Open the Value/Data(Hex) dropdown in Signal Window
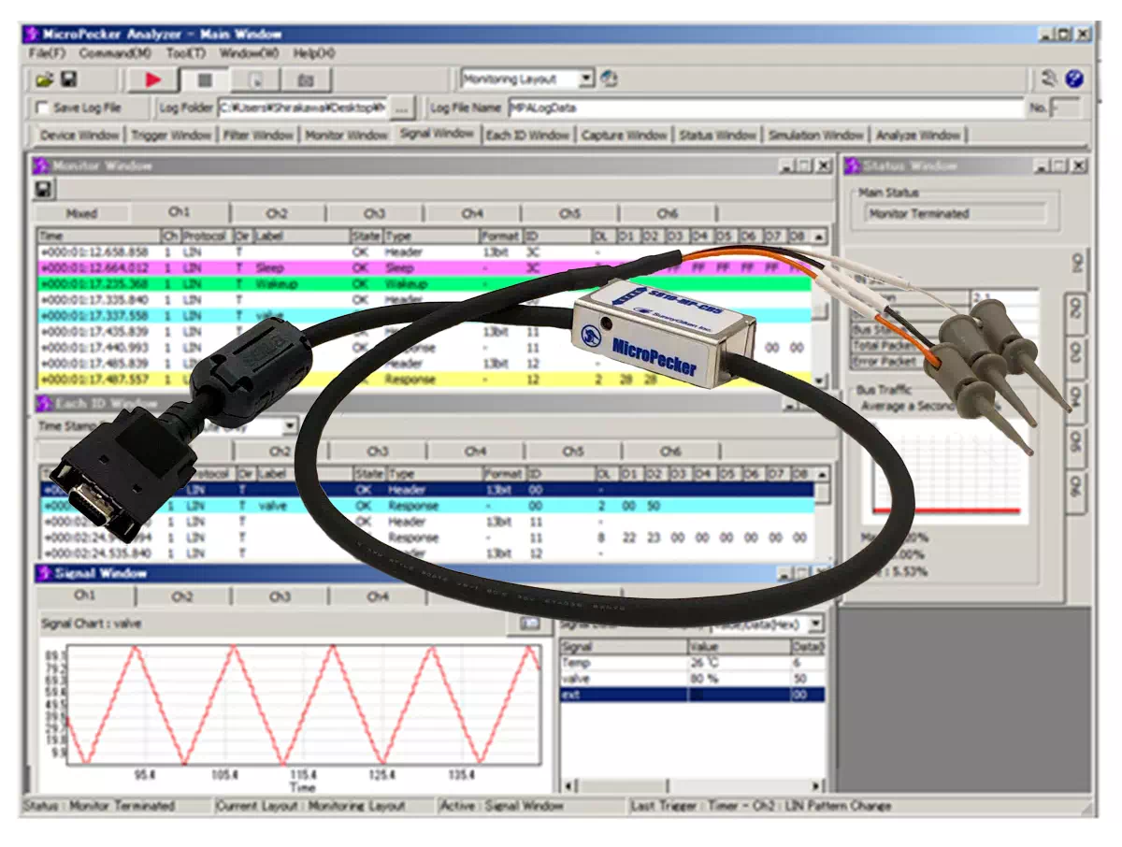Viewport: 1122px width, 847px height. (815, 624)
